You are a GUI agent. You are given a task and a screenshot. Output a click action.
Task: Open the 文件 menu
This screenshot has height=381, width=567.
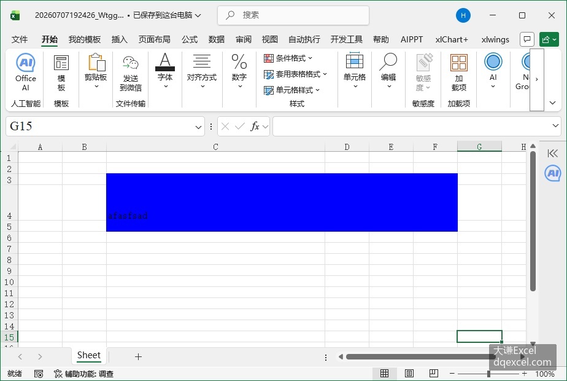(20, 39)
